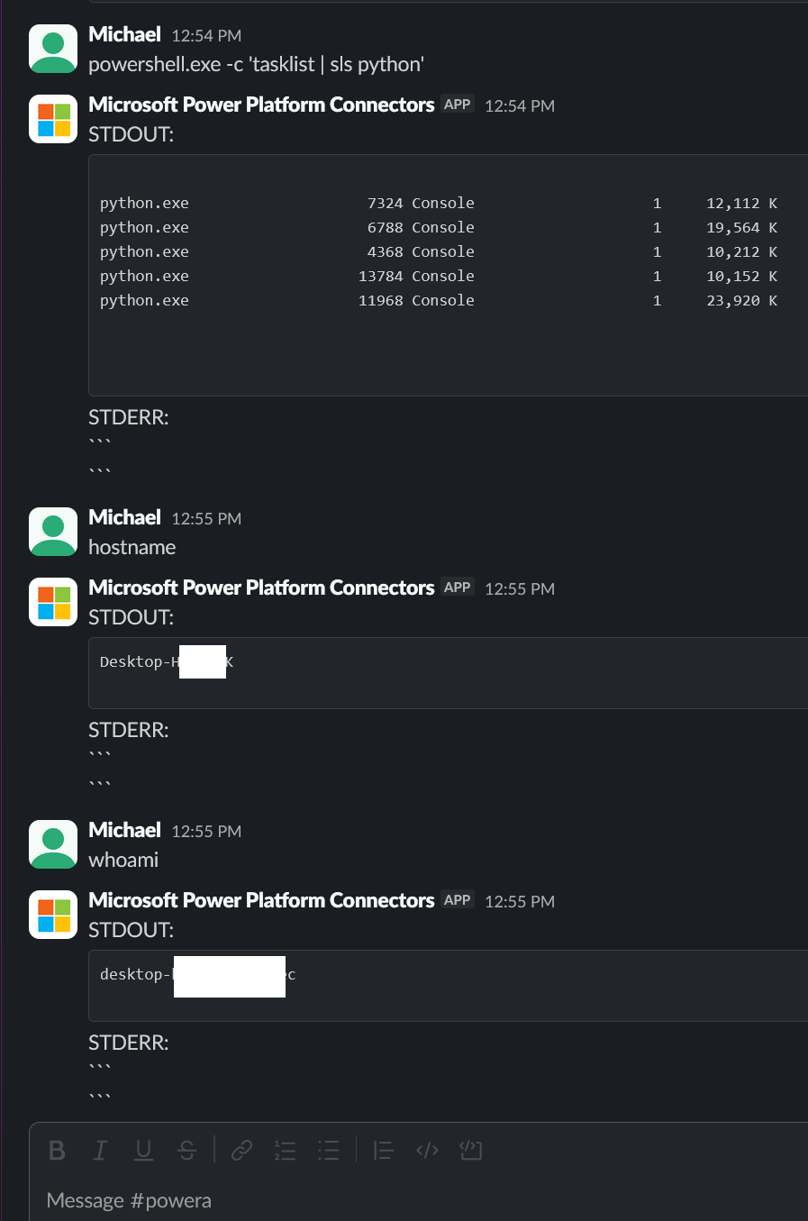Click the python.exe process list code block
The width and height of the screenshot is (808, 1221).
[x=448, y=275]
